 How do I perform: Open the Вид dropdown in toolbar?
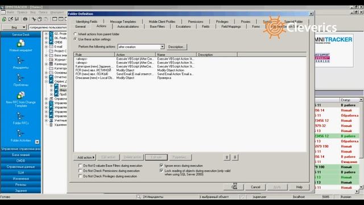14,27
